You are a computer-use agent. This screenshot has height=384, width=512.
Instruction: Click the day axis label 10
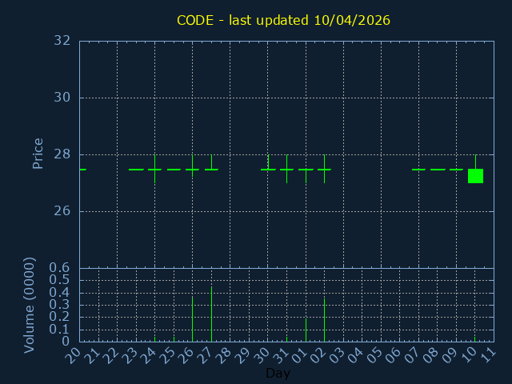469,355
